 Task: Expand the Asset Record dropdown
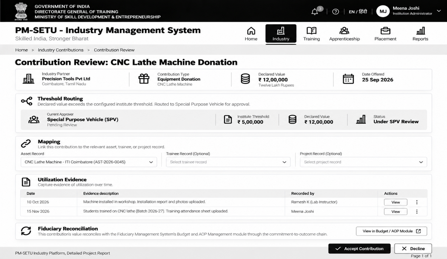[x=89, y=162]
